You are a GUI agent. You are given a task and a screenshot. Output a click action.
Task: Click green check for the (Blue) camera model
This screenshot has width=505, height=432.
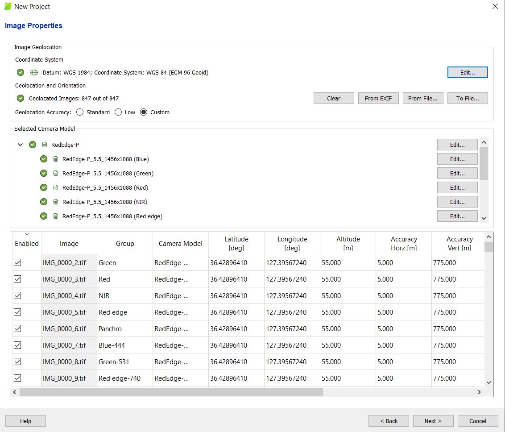[x=44, y=159]
